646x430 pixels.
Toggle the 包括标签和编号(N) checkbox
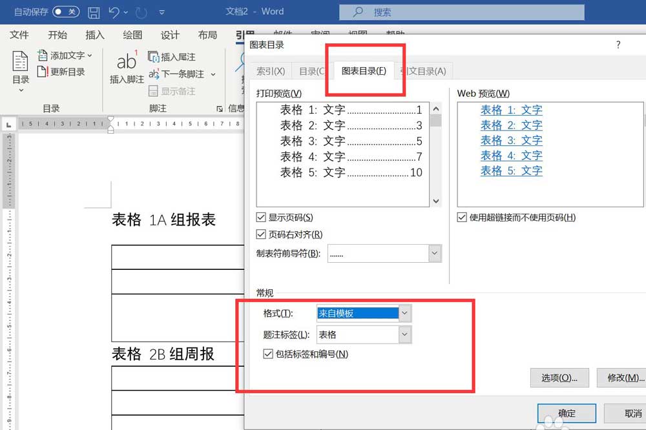(268, 354)
